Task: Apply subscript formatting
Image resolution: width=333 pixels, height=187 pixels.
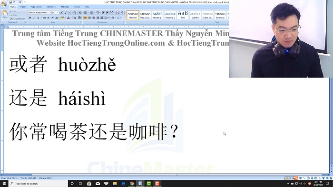Action: 49,18
